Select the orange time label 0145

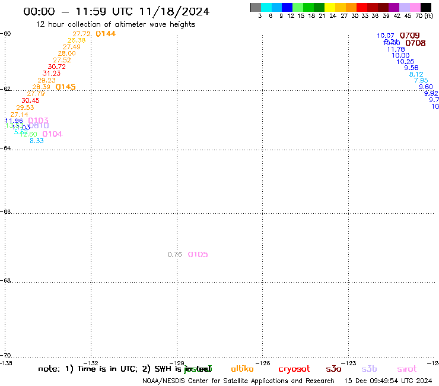65,87
